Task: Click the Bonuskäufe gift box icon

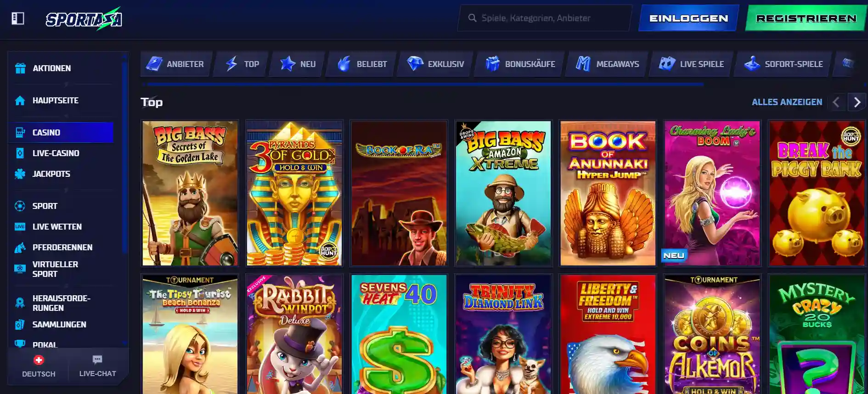Action: click(492, 64)
